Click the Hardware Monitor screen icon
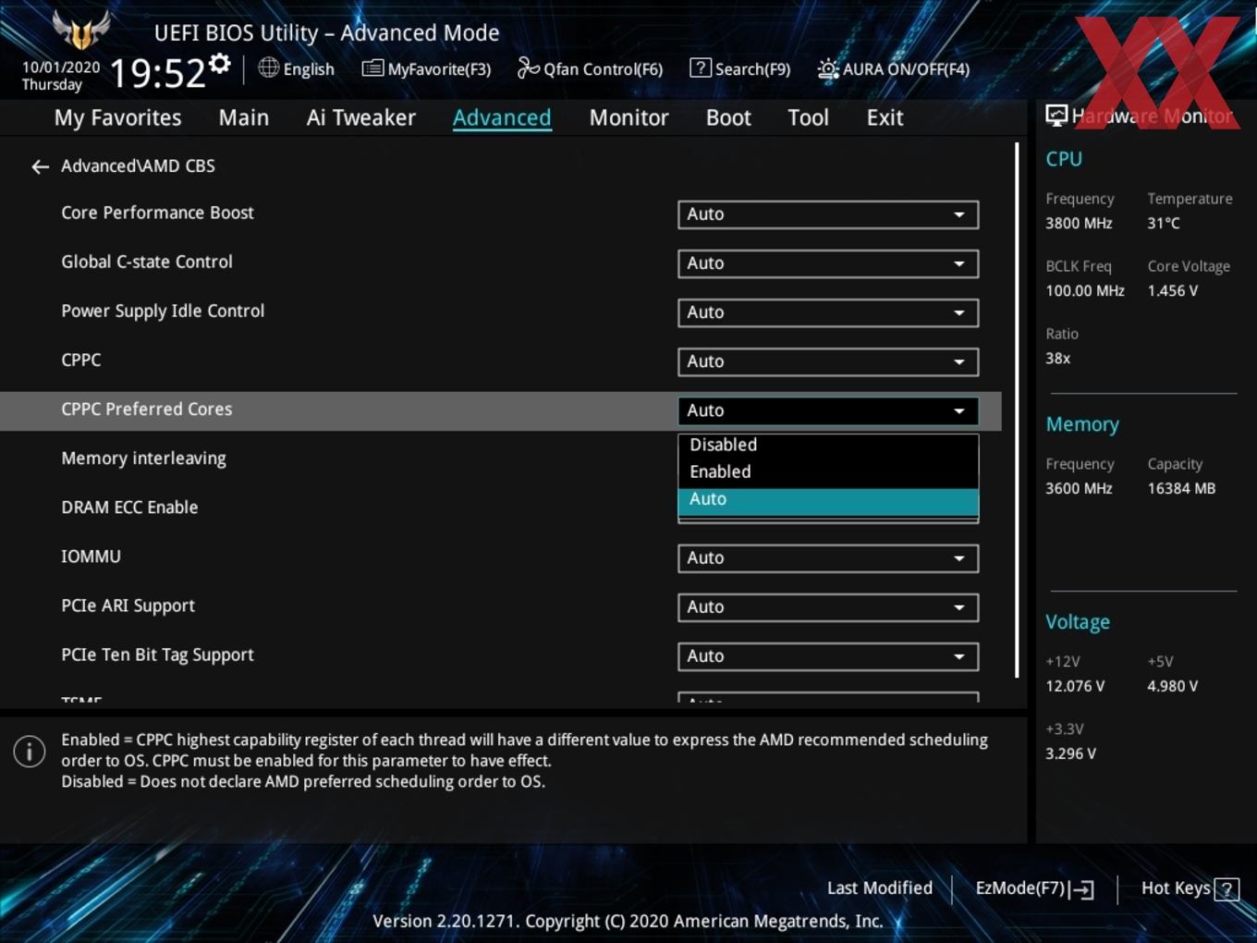This screenshot has height=943, width=1257. coord(1056,116)
